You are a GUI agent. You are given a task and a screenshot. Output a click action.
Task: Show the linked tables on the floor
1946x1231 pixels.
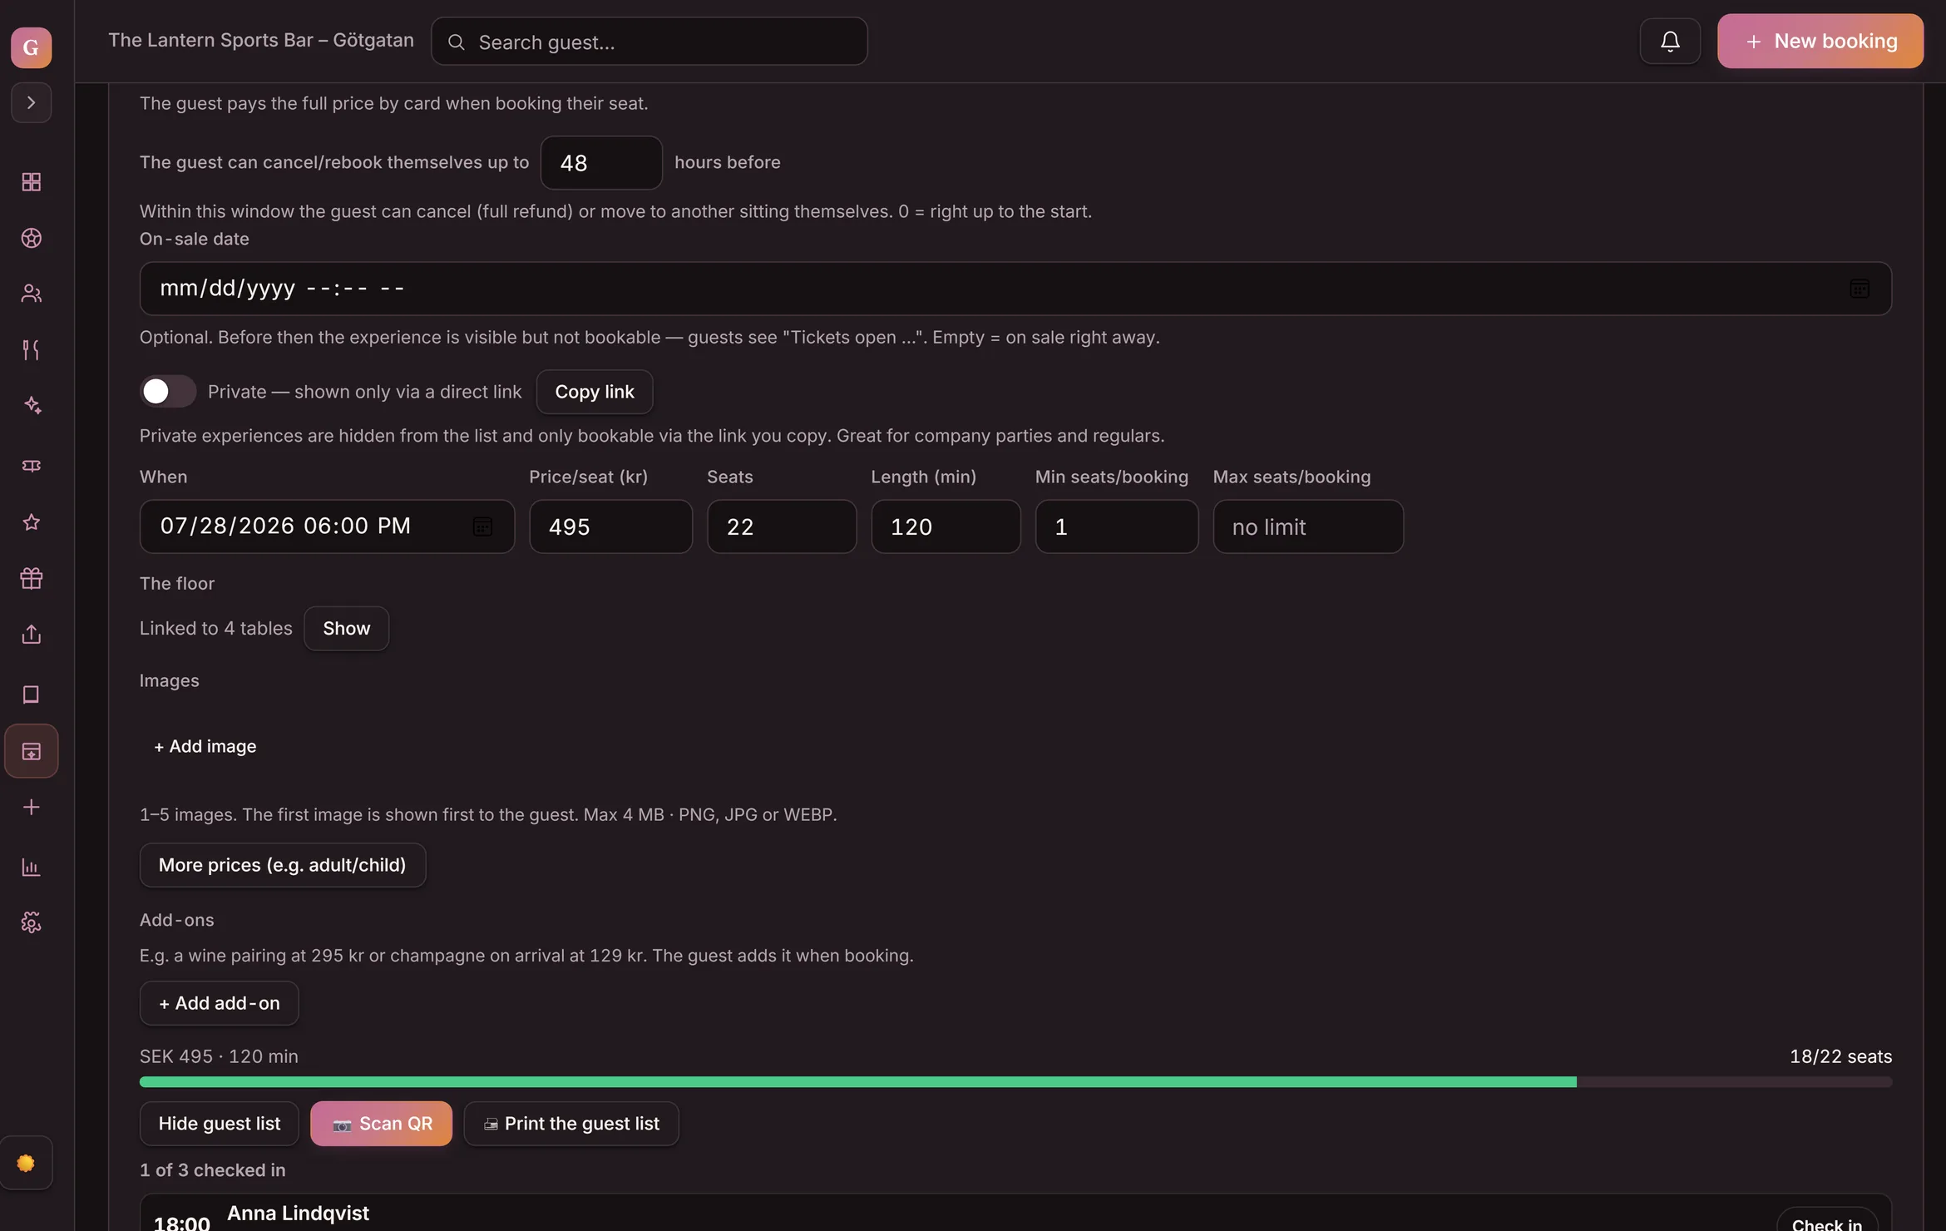(x=346, y=629)
